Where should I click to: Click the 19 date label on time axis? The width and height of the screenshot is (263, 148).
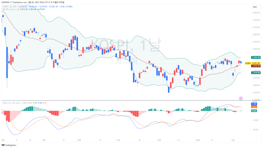63,140
